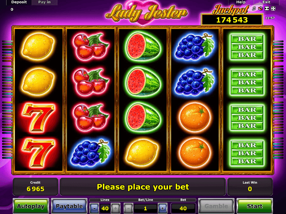
Task: Decrease the Lines count with minus
Action: click(94, 208)
